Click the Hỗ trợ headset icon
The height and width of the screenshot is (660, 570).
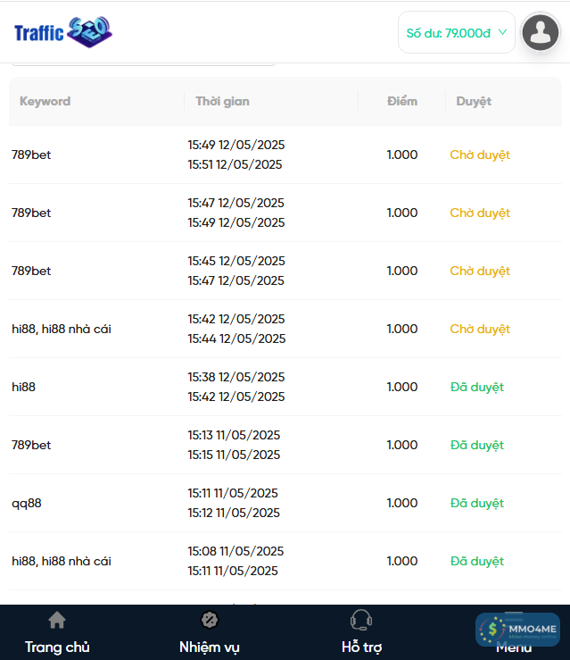coord(361,620)
